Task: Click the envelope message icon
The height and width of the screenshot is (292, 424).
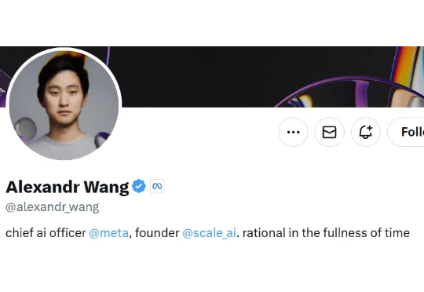Action: click(329, 132)
